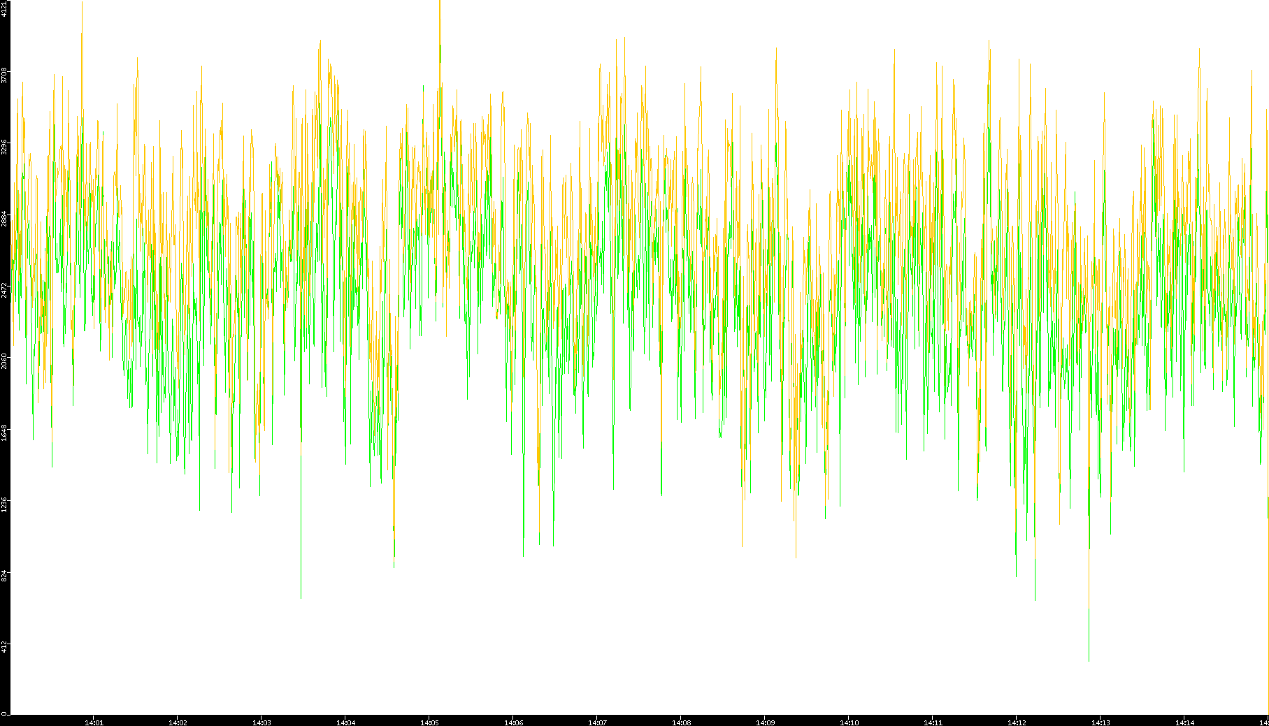Select the 14:06 time axis label
This screenshot has width=1269, height=726.
click(x=513, y=723)
